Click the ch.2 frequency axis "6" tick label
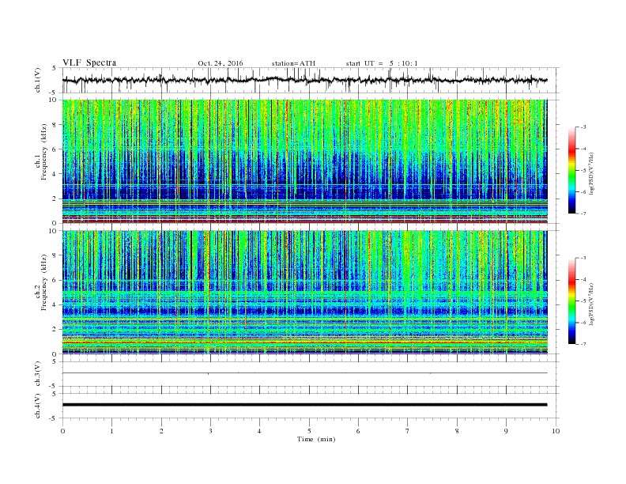 [55, 280]
